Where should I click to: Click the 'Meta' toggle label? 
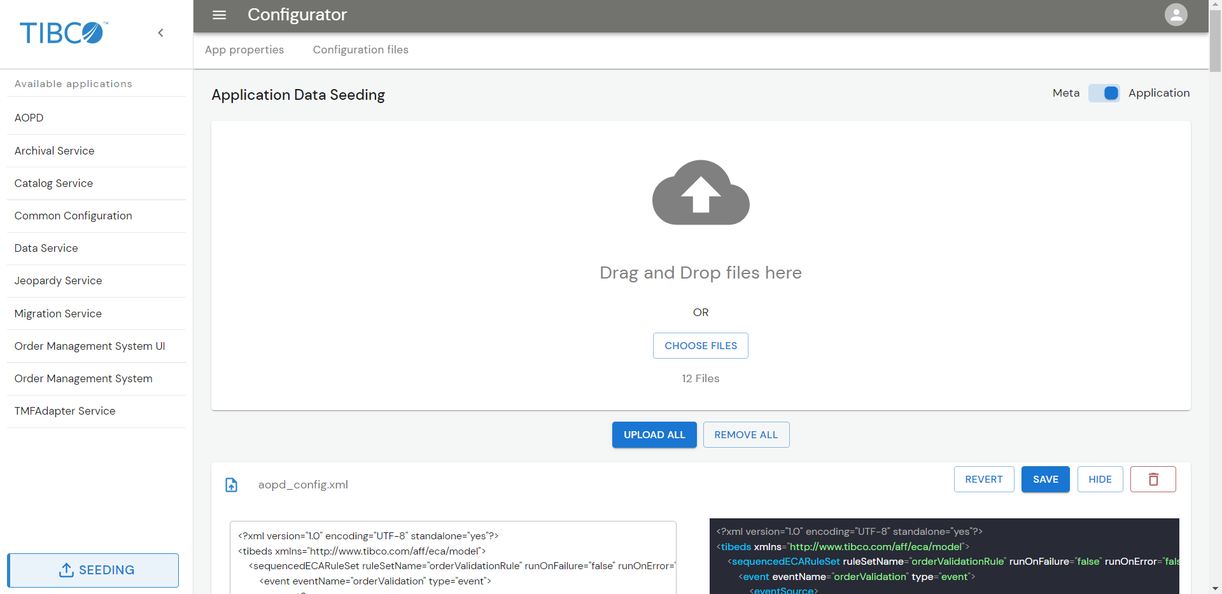(x=1066, y=93)
